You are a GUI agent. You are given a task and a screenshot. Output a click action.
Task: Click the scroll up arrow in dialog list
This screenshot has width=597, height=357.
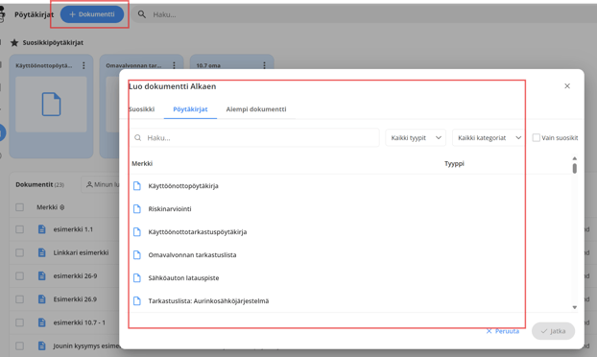[575, 158]
